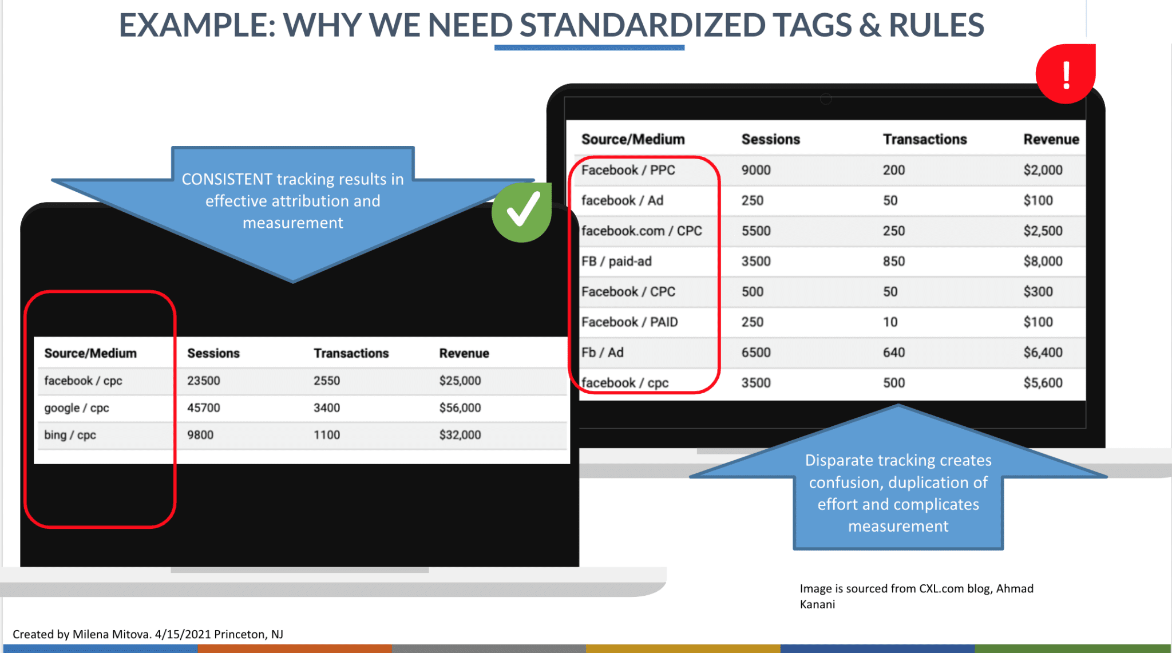The width and height of the screenshot is (1172, 653).
Task: Click the Sessions header in right table
Action: pyautogui.click(x=770, y=140)
